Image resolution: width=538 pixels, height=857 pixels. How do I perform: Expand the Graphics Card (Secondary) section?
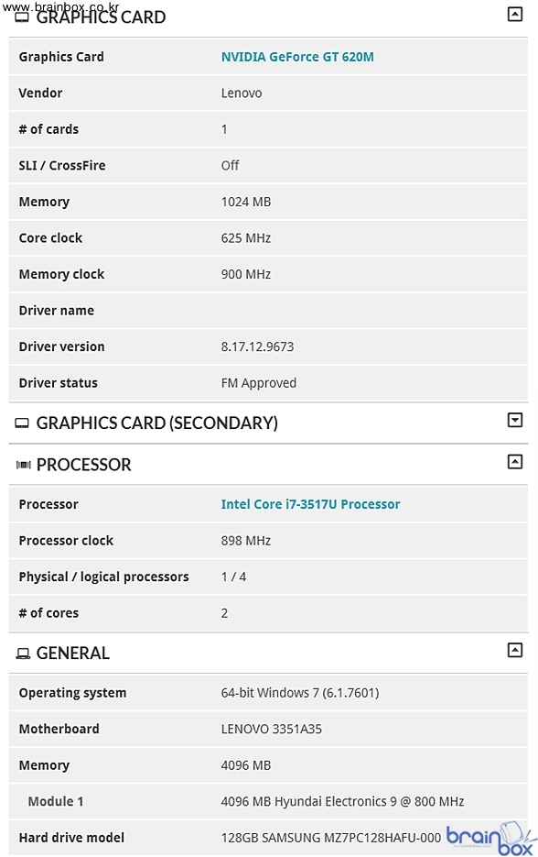514,420
